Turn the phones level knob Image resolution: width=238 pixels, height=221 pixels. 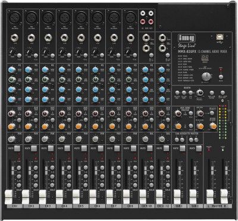click(200, 93)
